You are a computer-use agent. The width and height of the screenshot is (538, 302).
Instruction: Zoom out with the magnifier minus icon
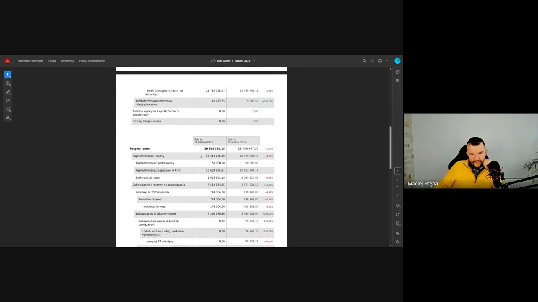click(x=398, y=242)
